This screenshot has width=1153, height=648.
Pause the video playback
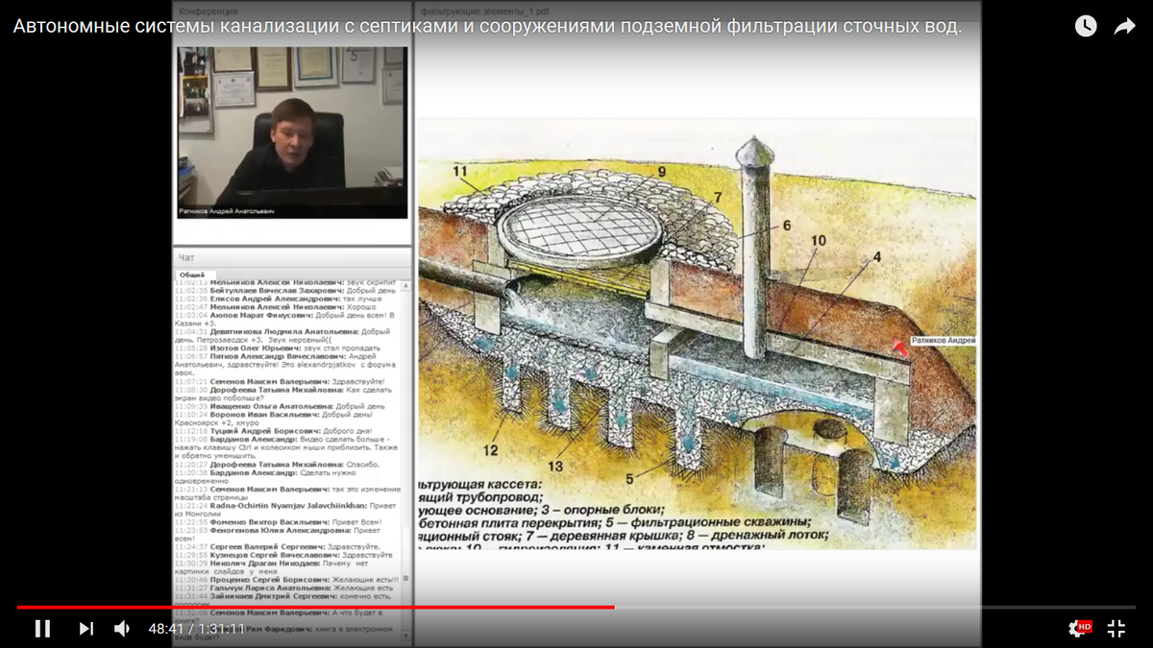[x=42, y=629]
